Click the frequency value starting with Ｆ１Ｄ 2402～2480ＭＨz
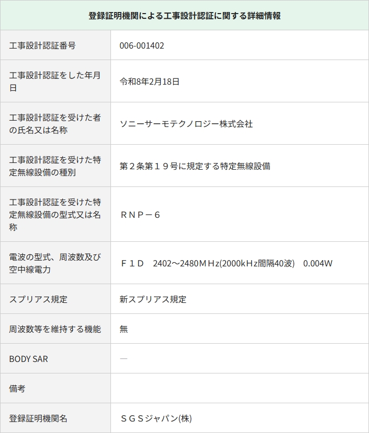 pyautogui.click(x=226, y=263)
